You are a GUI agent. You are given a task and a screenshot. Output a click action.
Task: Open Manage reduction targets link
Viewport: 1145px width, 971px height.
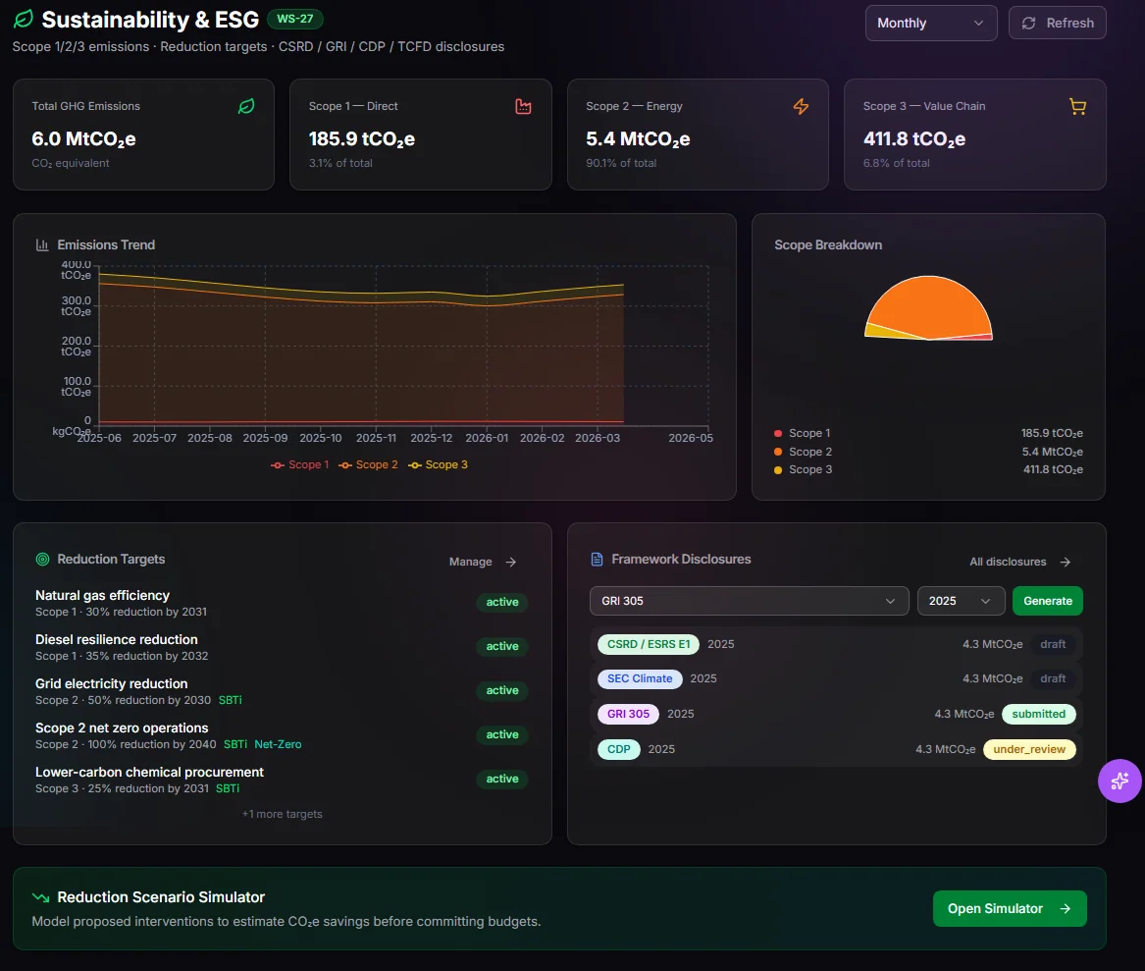tap(483, 562)
